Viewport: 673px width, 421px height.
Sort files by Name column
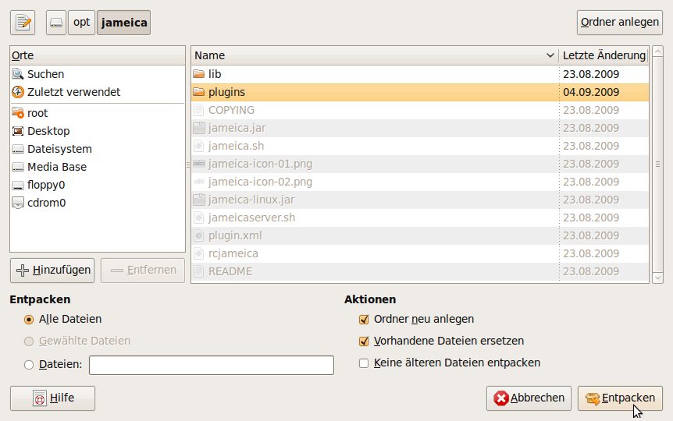pos(375,55)
